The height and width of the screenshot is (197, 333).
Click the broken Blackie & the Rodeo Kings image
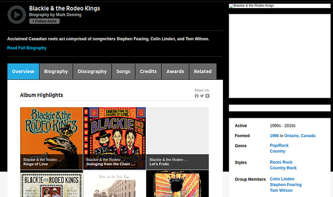click(279, 6)
